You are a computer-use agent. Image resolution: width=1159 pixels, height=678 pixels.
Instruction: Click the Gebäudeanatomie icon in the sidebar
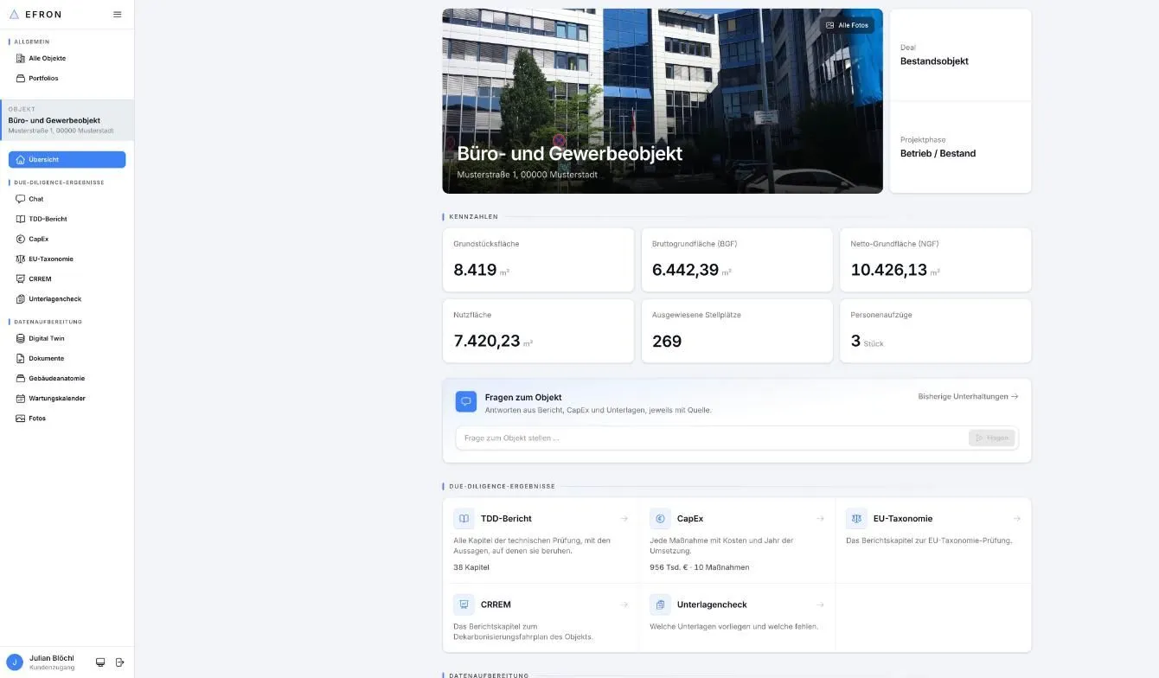[21, 378]
